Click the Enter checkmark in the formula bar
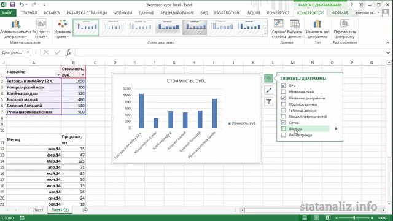393x221 pixels. coord(57,52)
